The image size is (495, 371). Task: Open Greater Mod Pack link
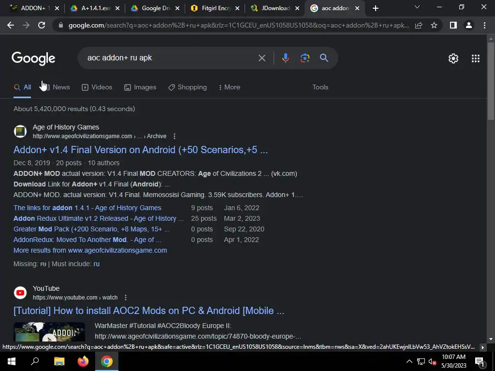tap(91, 229)
